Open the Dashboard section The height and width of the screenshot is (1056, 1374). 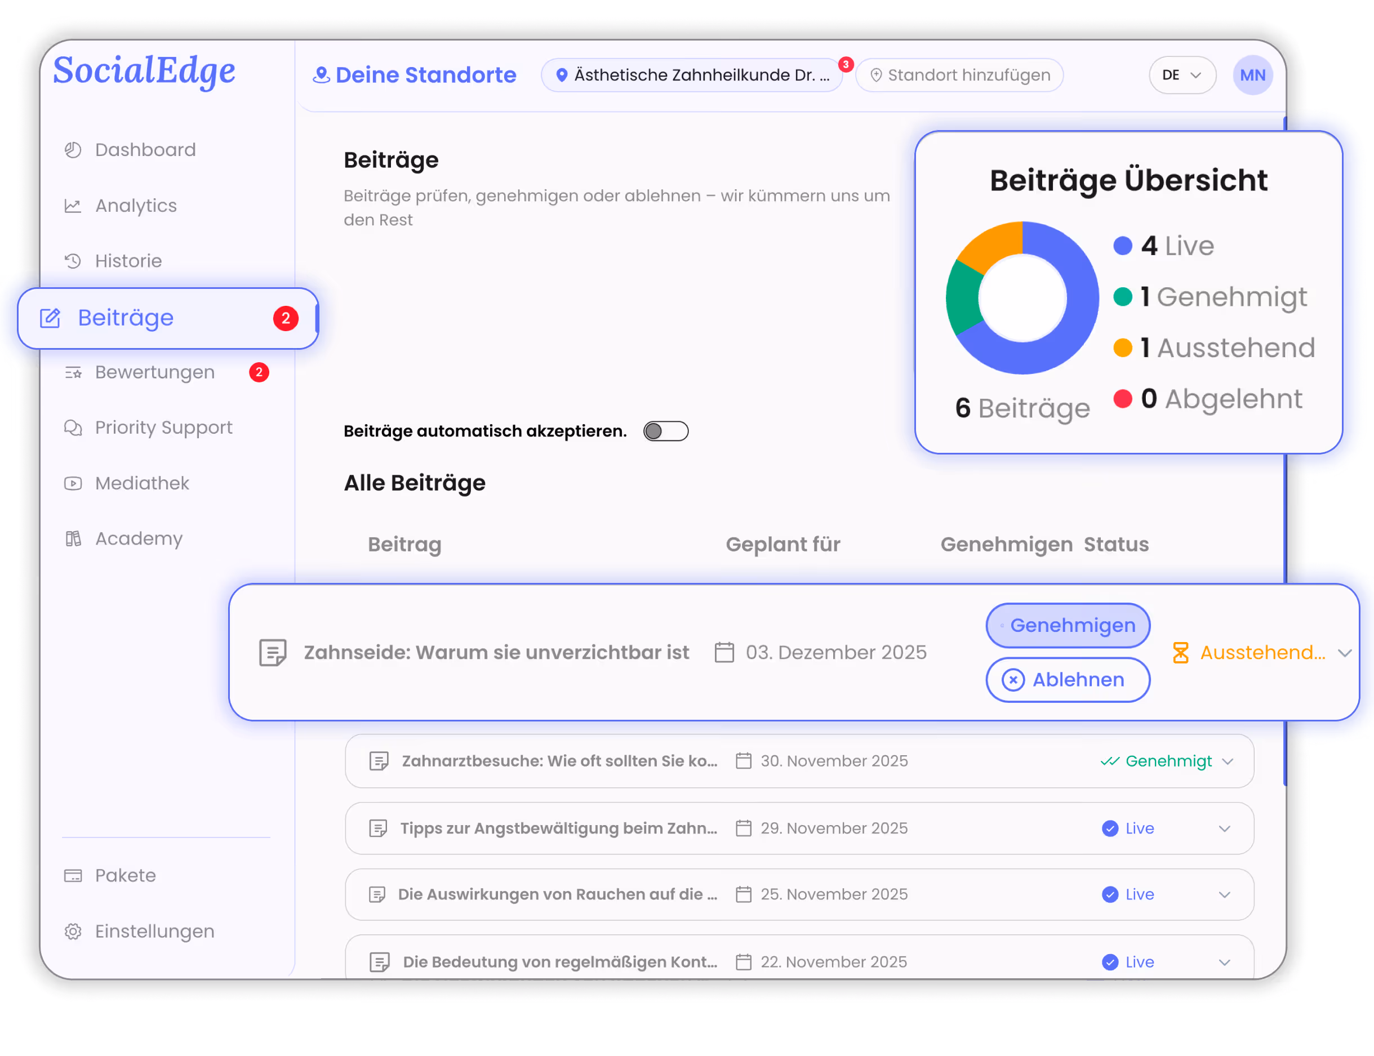pos(72,150)
